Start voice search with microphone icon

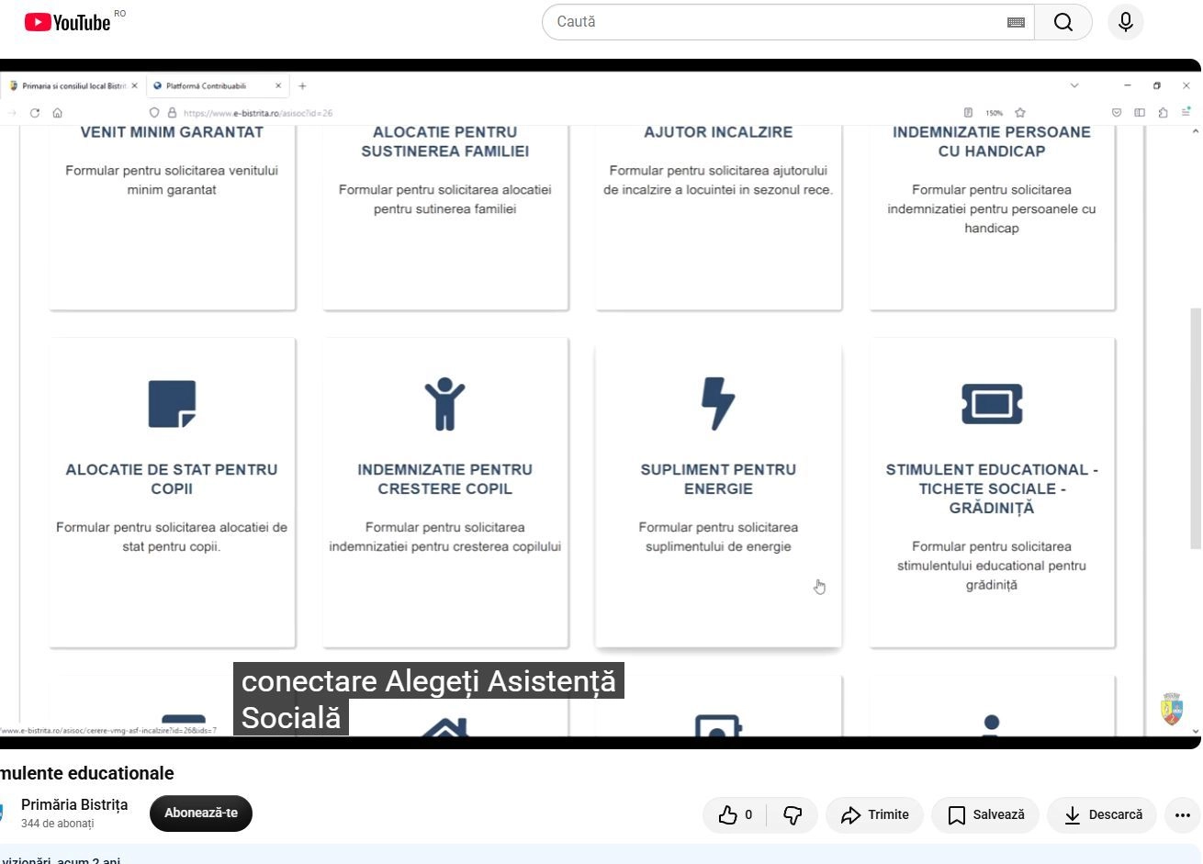tap(1126, 22)
